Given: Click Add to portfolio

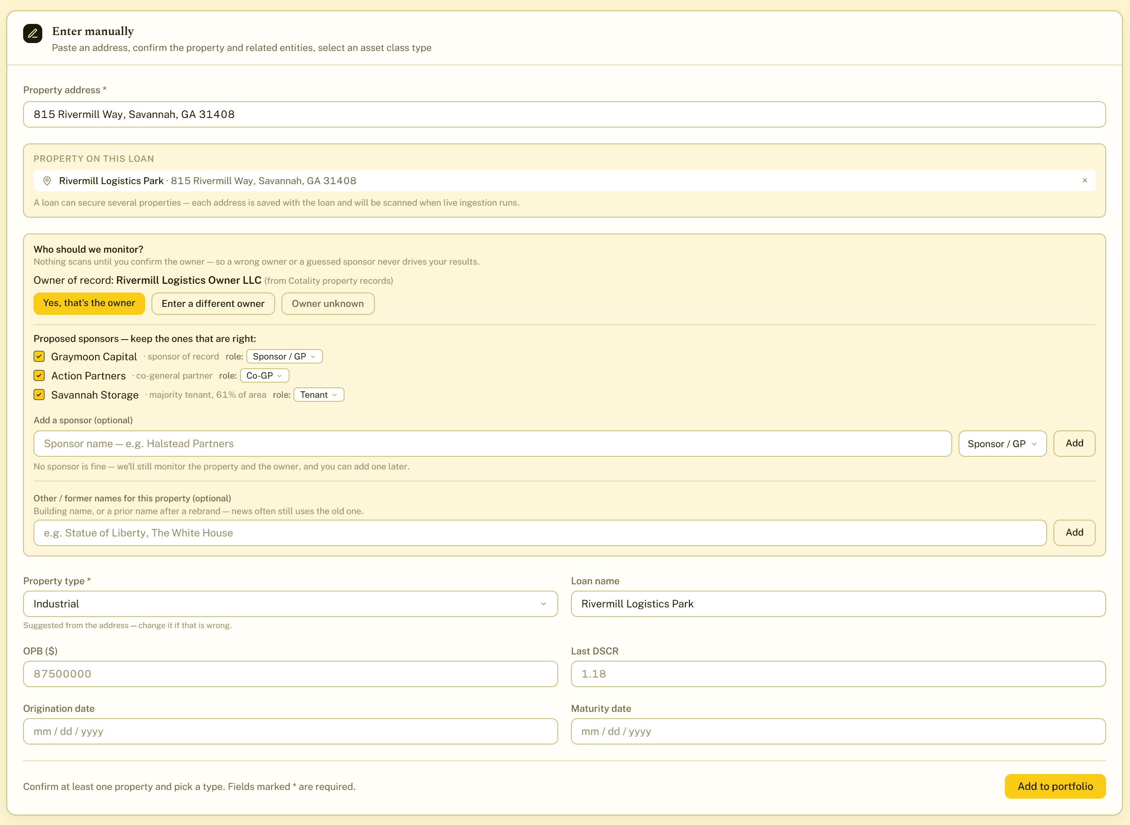Looking at the screenshot, I should [1055, 787].
